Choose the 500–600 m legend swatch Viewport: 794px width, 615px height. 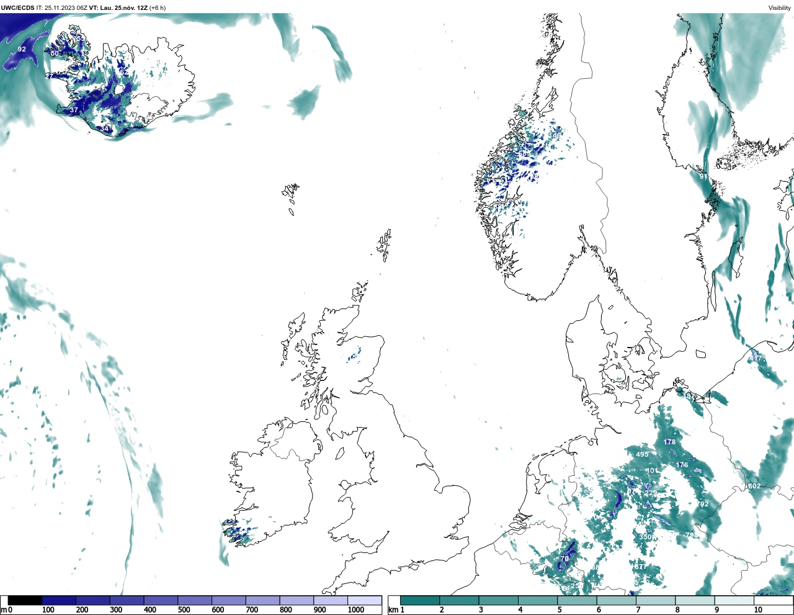tap(195, 601)
